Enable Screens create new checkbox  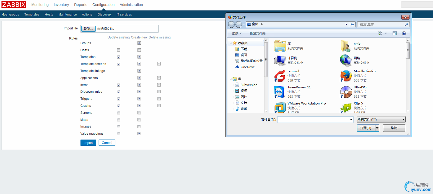point(139,113)
